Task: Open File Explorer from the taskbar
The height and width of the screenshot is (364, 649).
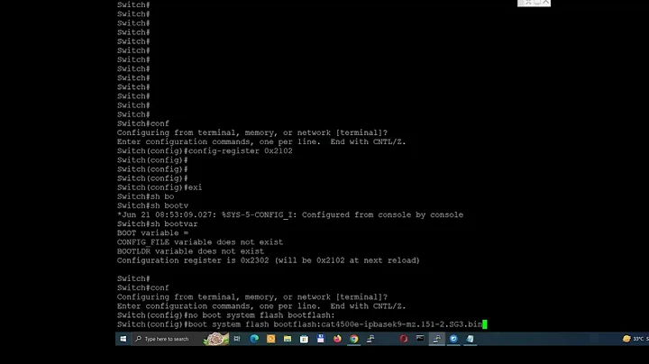Action: pos(288,339)
